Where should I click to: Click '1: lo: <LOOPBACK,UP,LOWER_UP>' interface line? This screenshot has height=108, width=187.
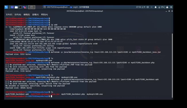coord(54,27)
